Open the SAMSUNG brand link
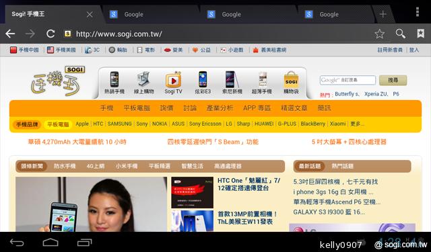 (x=120, y=124)
